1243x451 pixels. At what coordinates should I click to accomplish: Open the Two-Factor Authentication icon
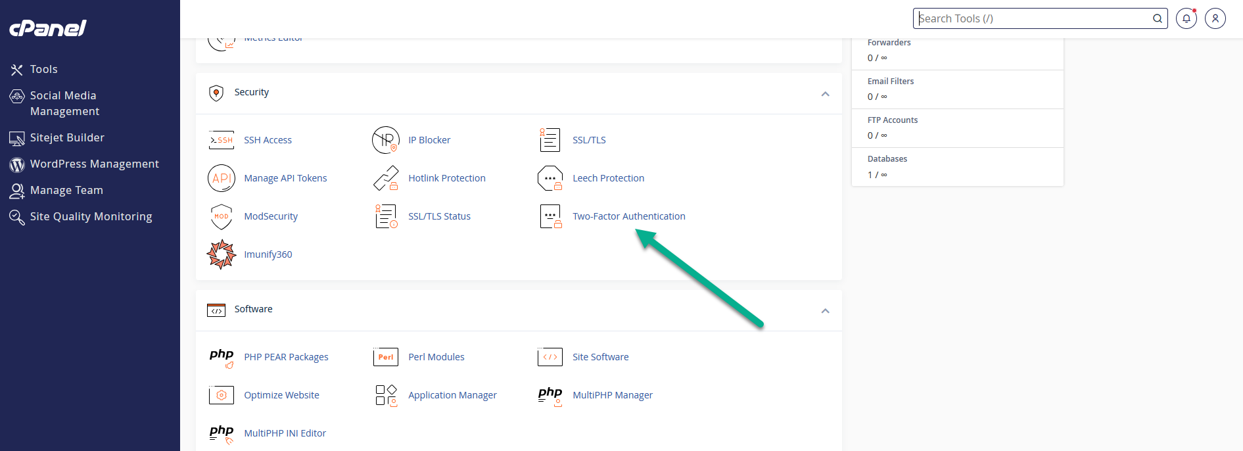click(550, 216)
